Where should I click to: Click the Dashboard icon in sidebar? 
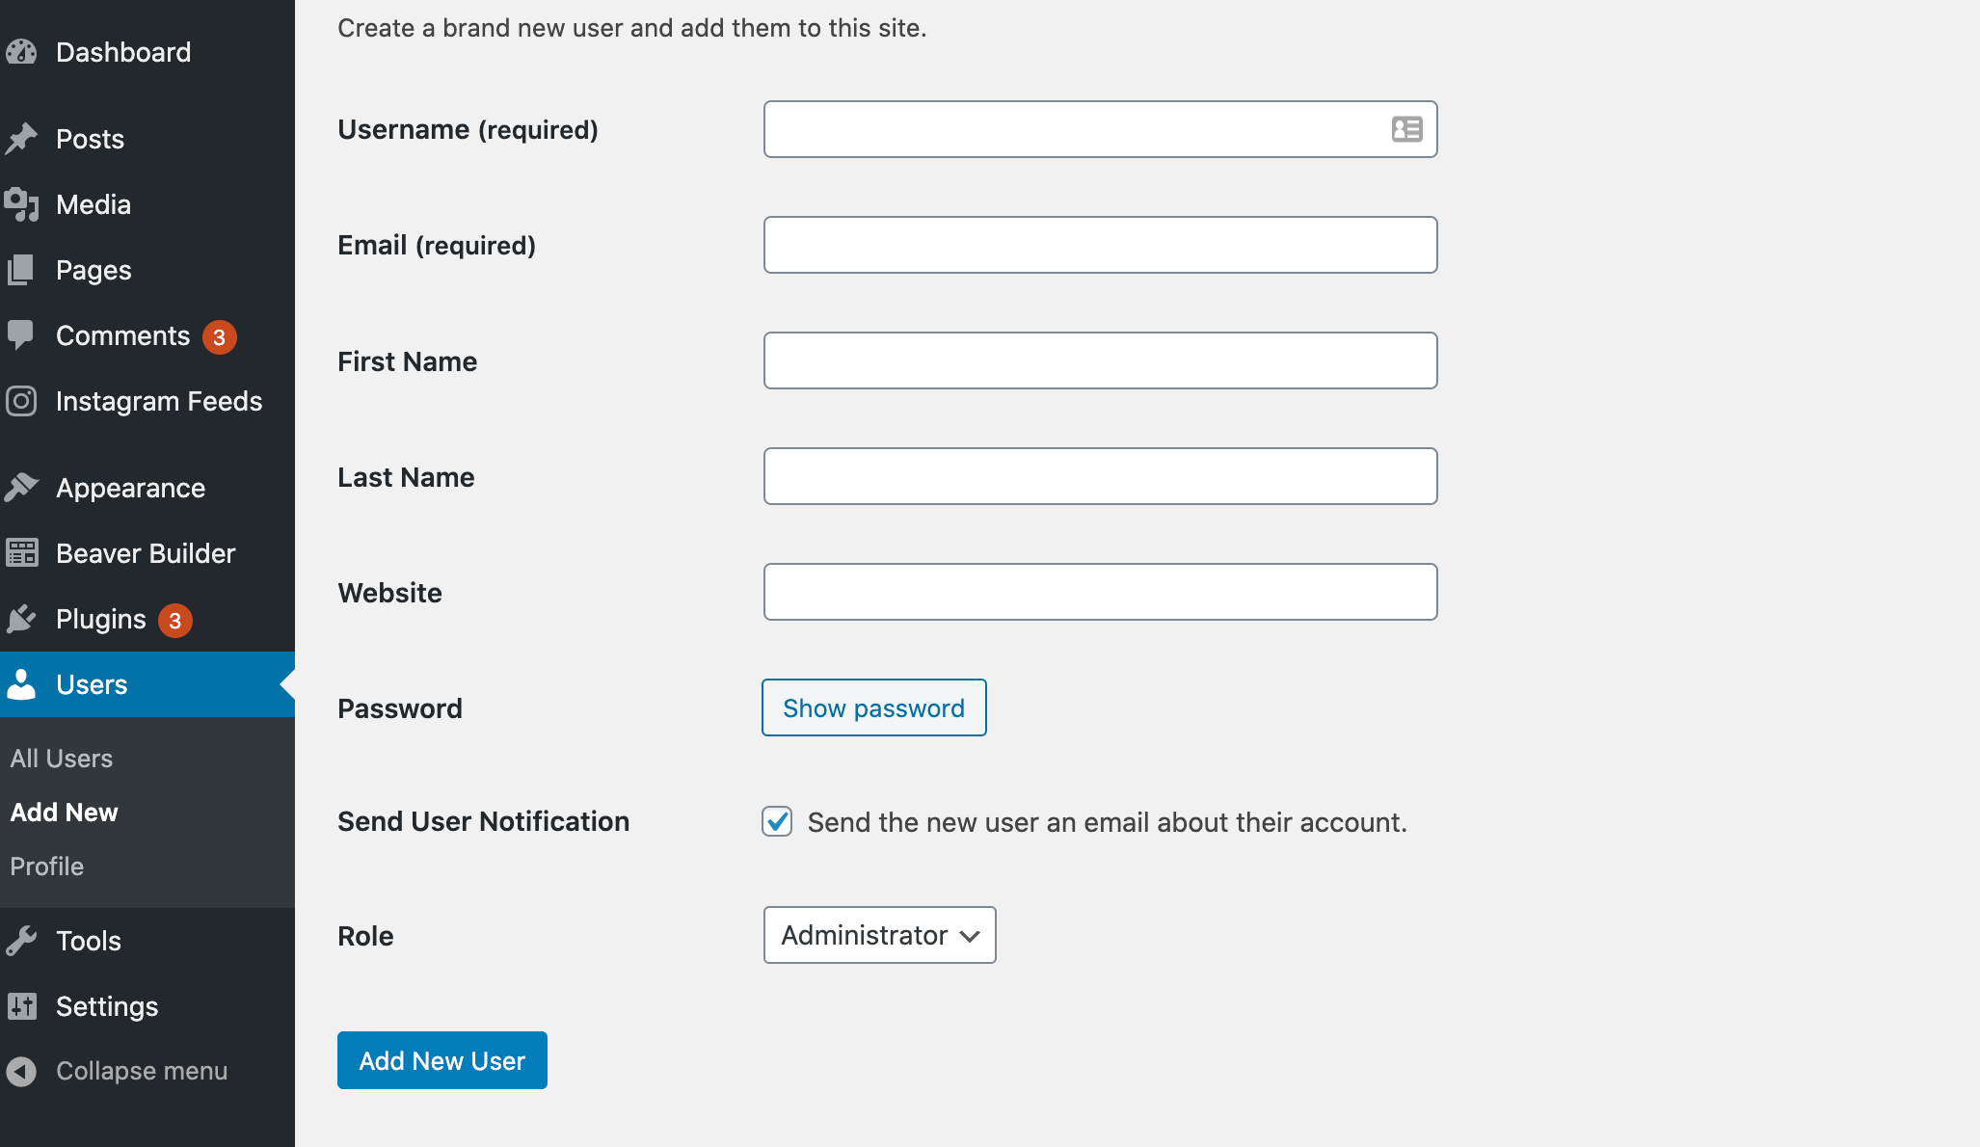[x=22, y=50]
